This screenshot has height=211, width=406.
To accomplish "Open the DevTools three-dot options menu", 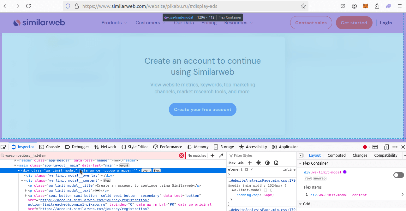I will [x=395, y=147].
